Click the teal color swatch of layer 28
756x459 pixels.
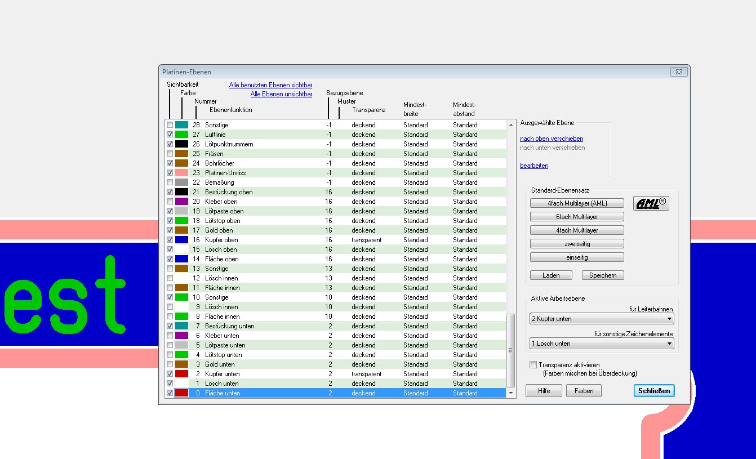click(181, 125)
